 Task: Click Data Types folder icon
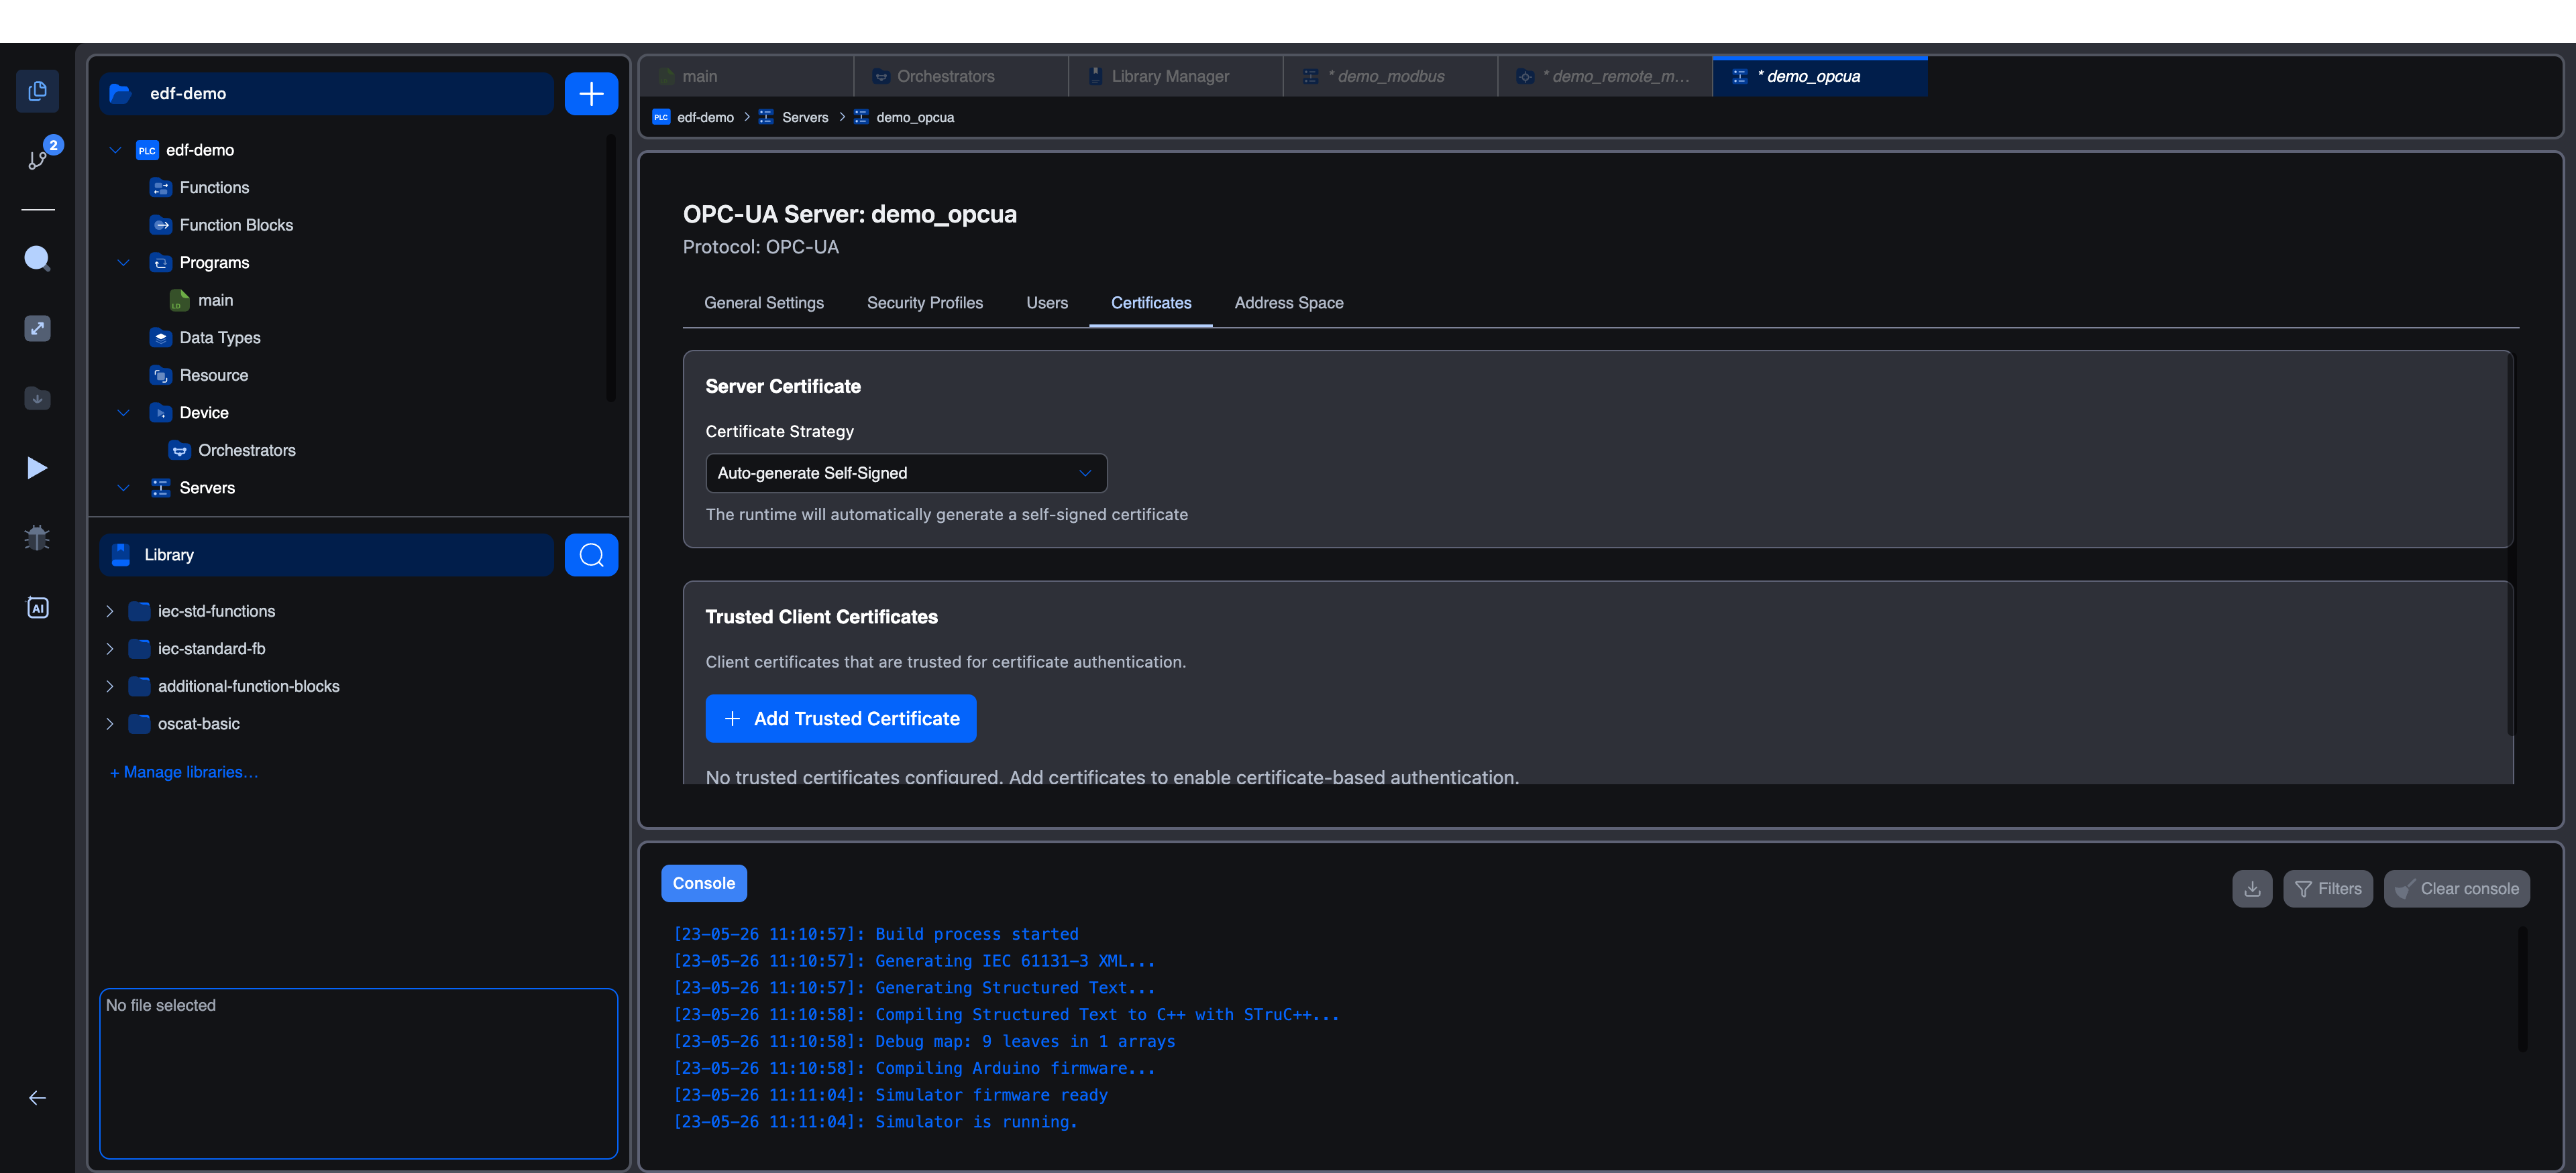tap(160, 338)
